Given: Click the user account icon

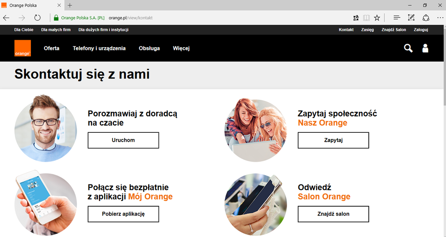Looking at the screenshot, I should tap(425, 48).
